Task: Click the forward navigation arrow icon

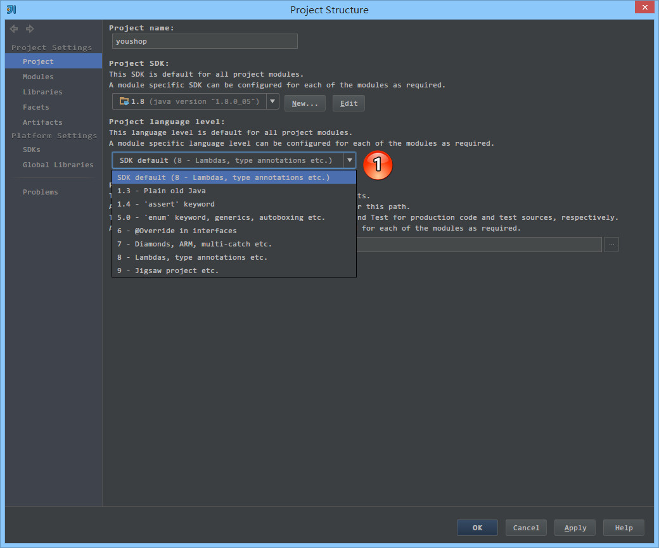Action: [x=30, y=29]
